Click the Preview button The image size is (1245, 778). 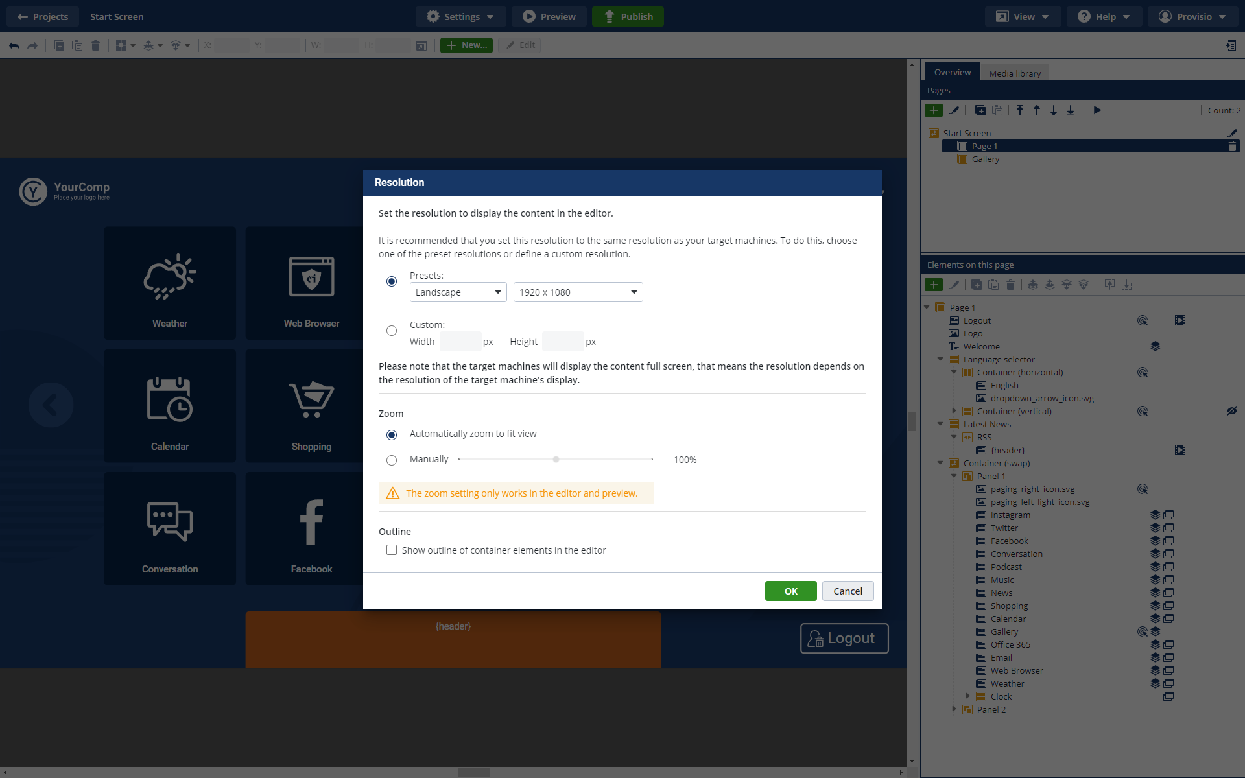549,16
